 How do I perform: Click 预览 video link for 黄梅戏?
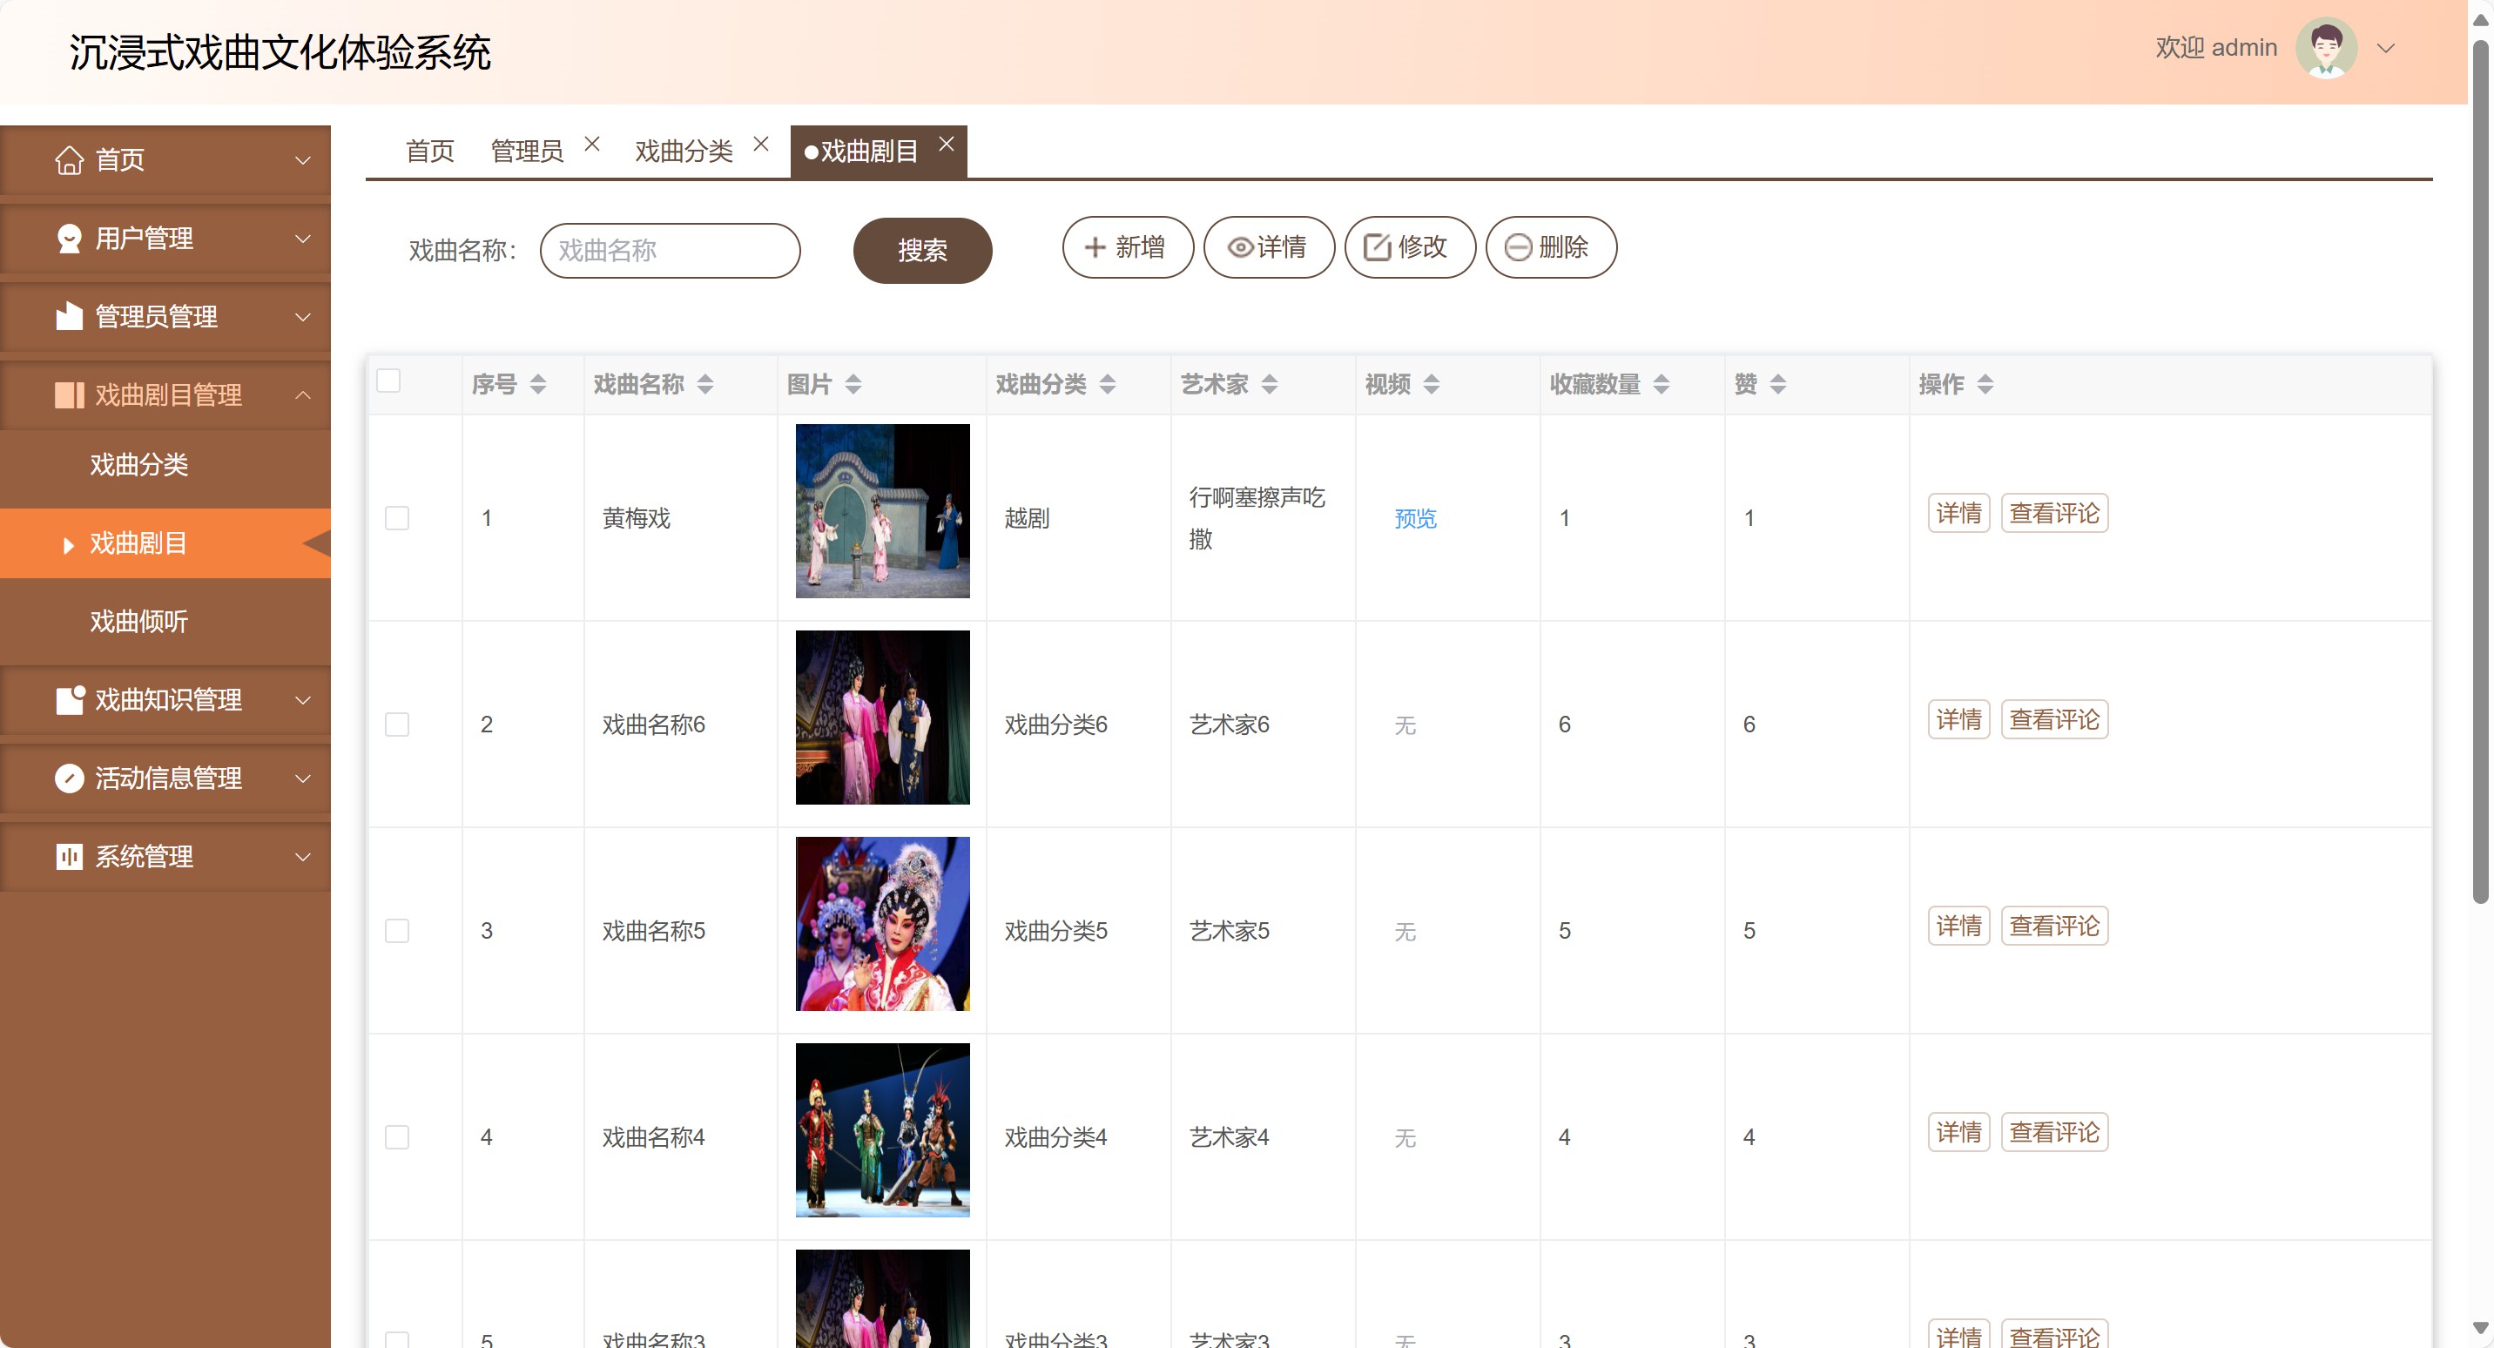(1414, 519)
